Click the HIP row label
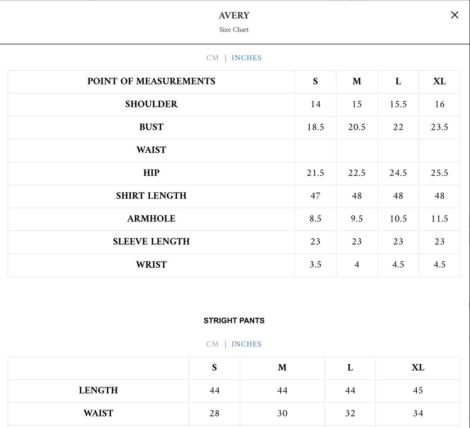 coord(151,173)
